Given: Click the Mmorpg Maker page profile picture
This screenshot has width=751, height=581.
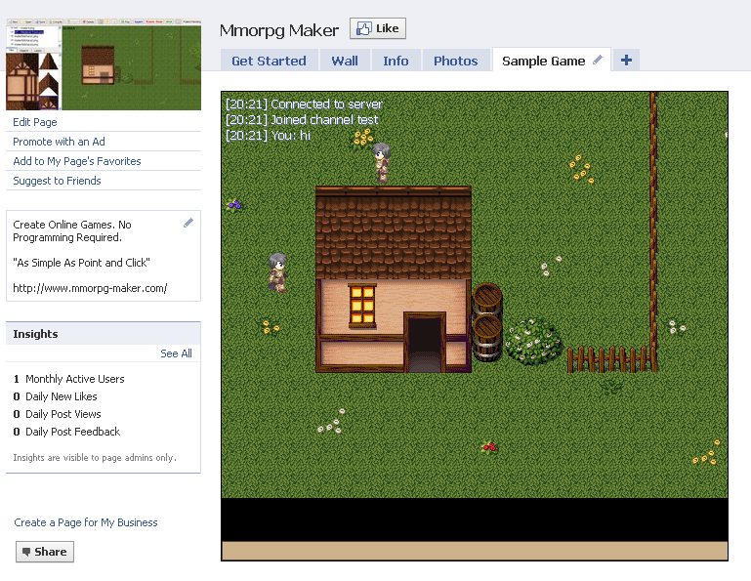Looking at the screenshot, I should [x=104, y=64].
